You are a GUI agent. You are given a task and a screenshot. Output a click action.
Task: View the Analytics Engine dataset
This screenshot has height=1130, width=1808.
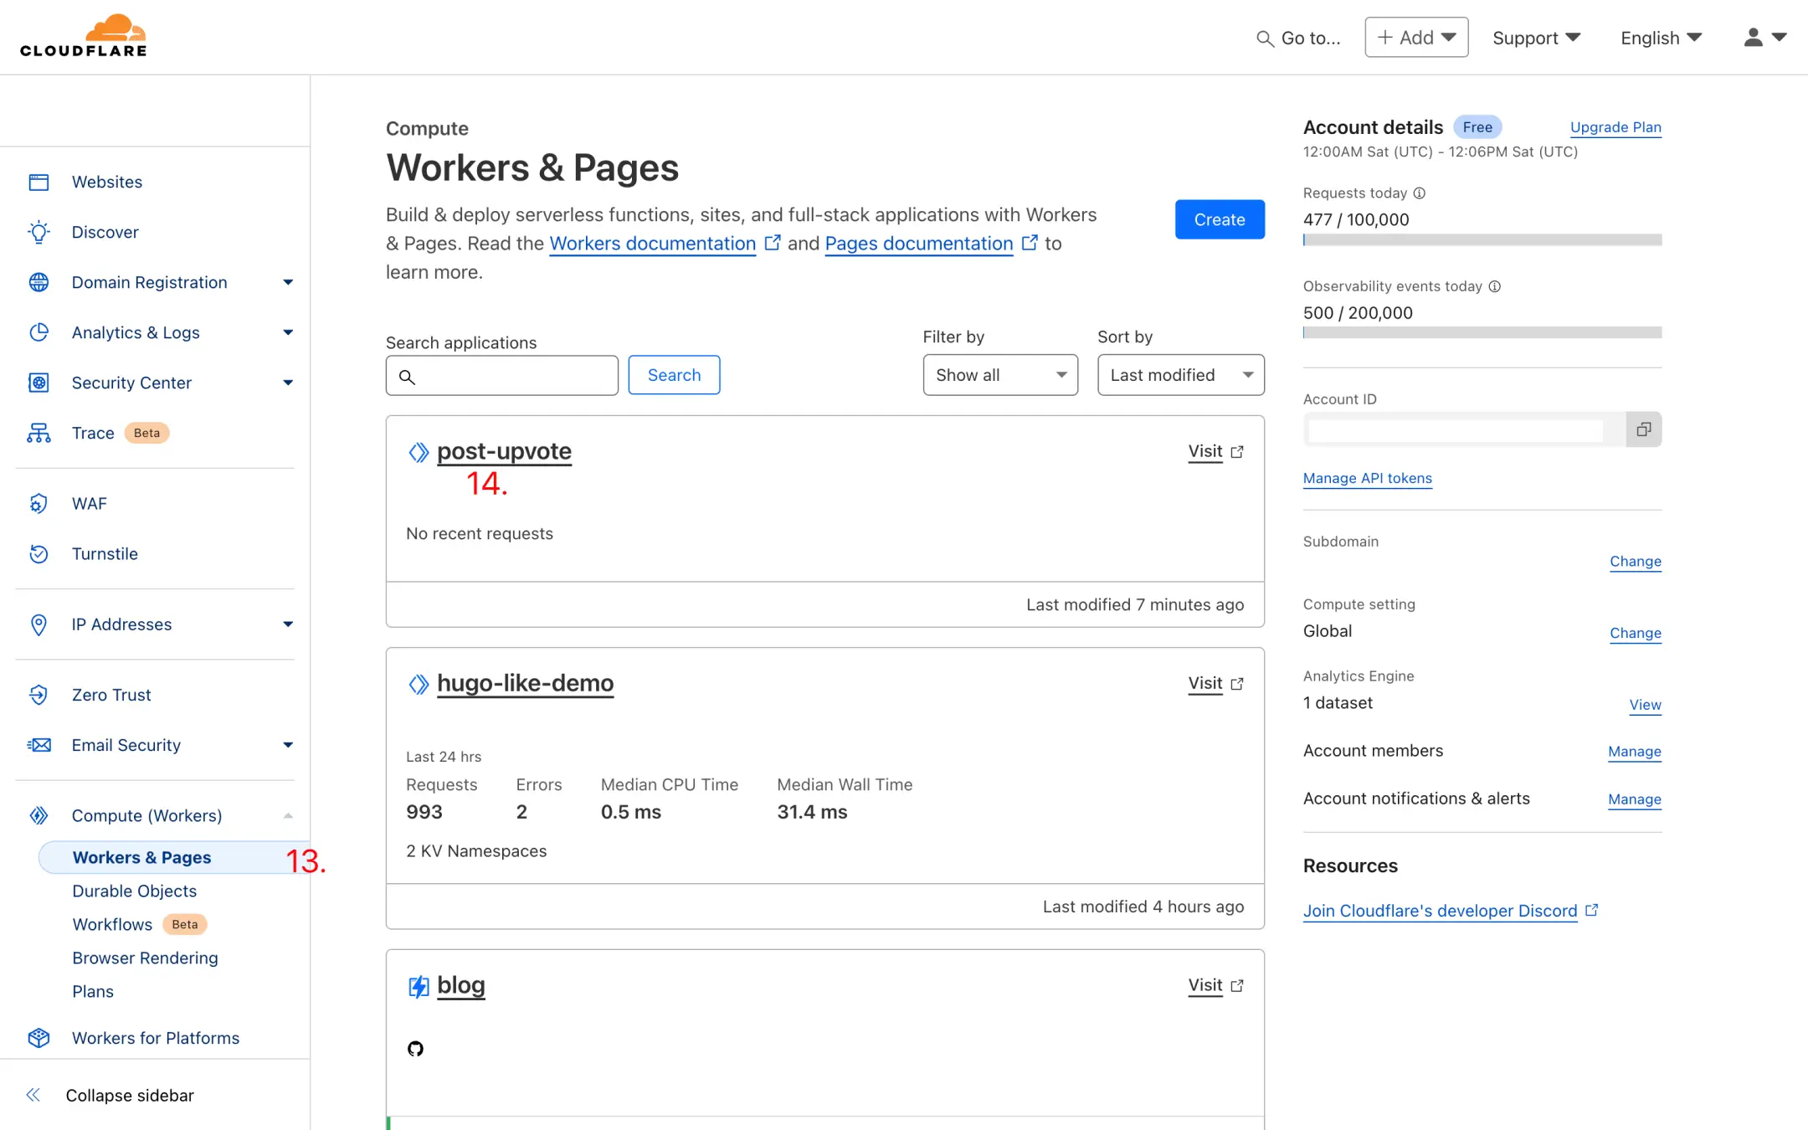click(1645, 705)
